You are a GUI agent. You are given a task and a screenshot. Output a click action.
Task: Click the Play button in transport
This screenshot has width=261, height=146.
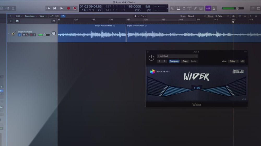(x=62, y=8)
